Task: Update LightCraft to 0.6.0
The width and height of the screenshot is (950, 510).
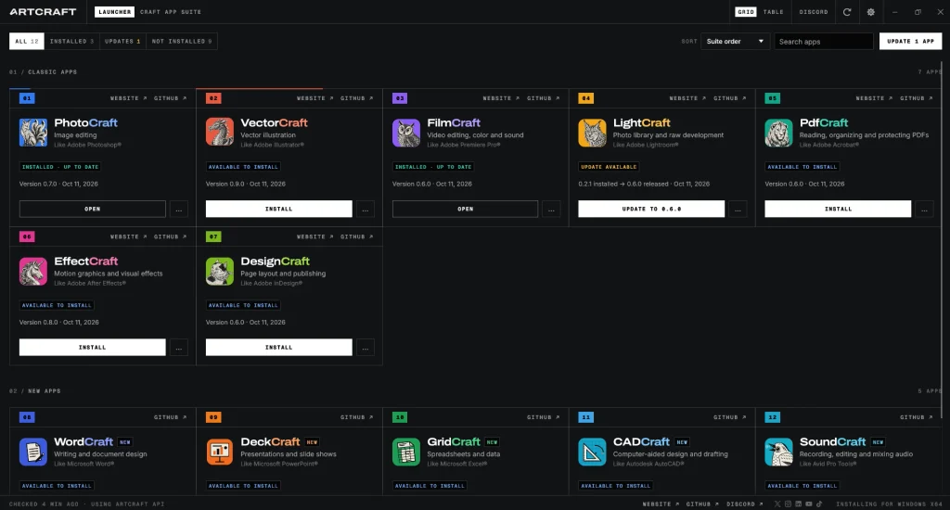Action: click(x=651, y=209)
